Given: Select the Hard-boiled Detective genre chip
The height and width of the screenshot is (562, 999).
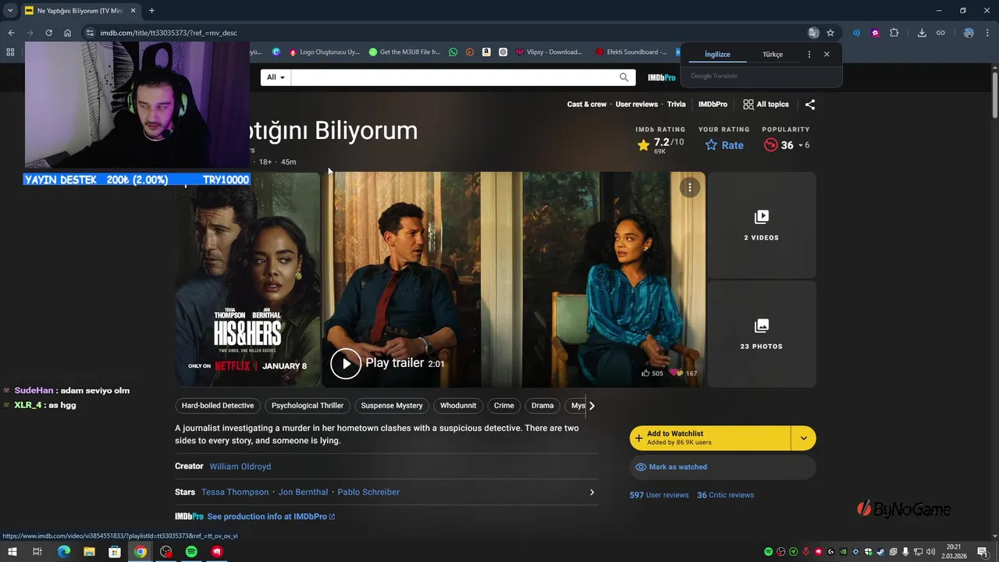Looking at the screenshot, I should pos(218,405).
